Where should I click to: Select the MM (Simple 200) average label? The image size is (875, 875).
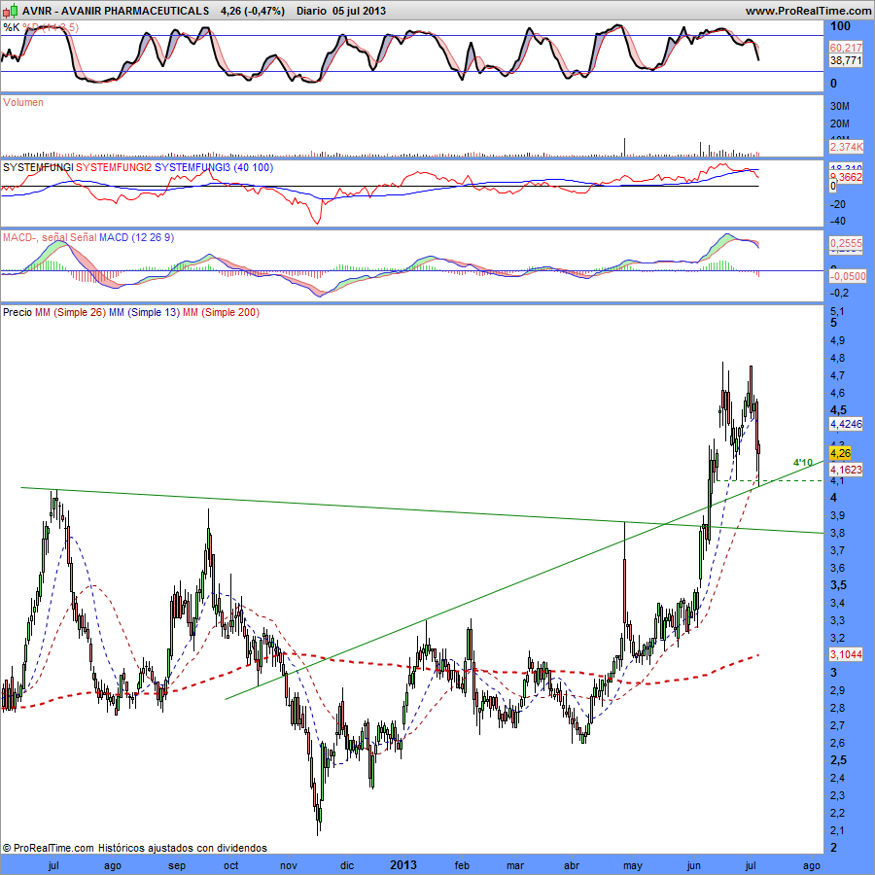click(221, 312)
